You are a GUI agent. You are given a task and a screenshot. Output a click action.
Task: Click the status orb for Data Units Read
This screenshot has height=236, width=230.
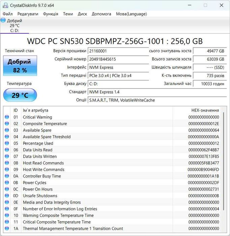tap(7, 150)
